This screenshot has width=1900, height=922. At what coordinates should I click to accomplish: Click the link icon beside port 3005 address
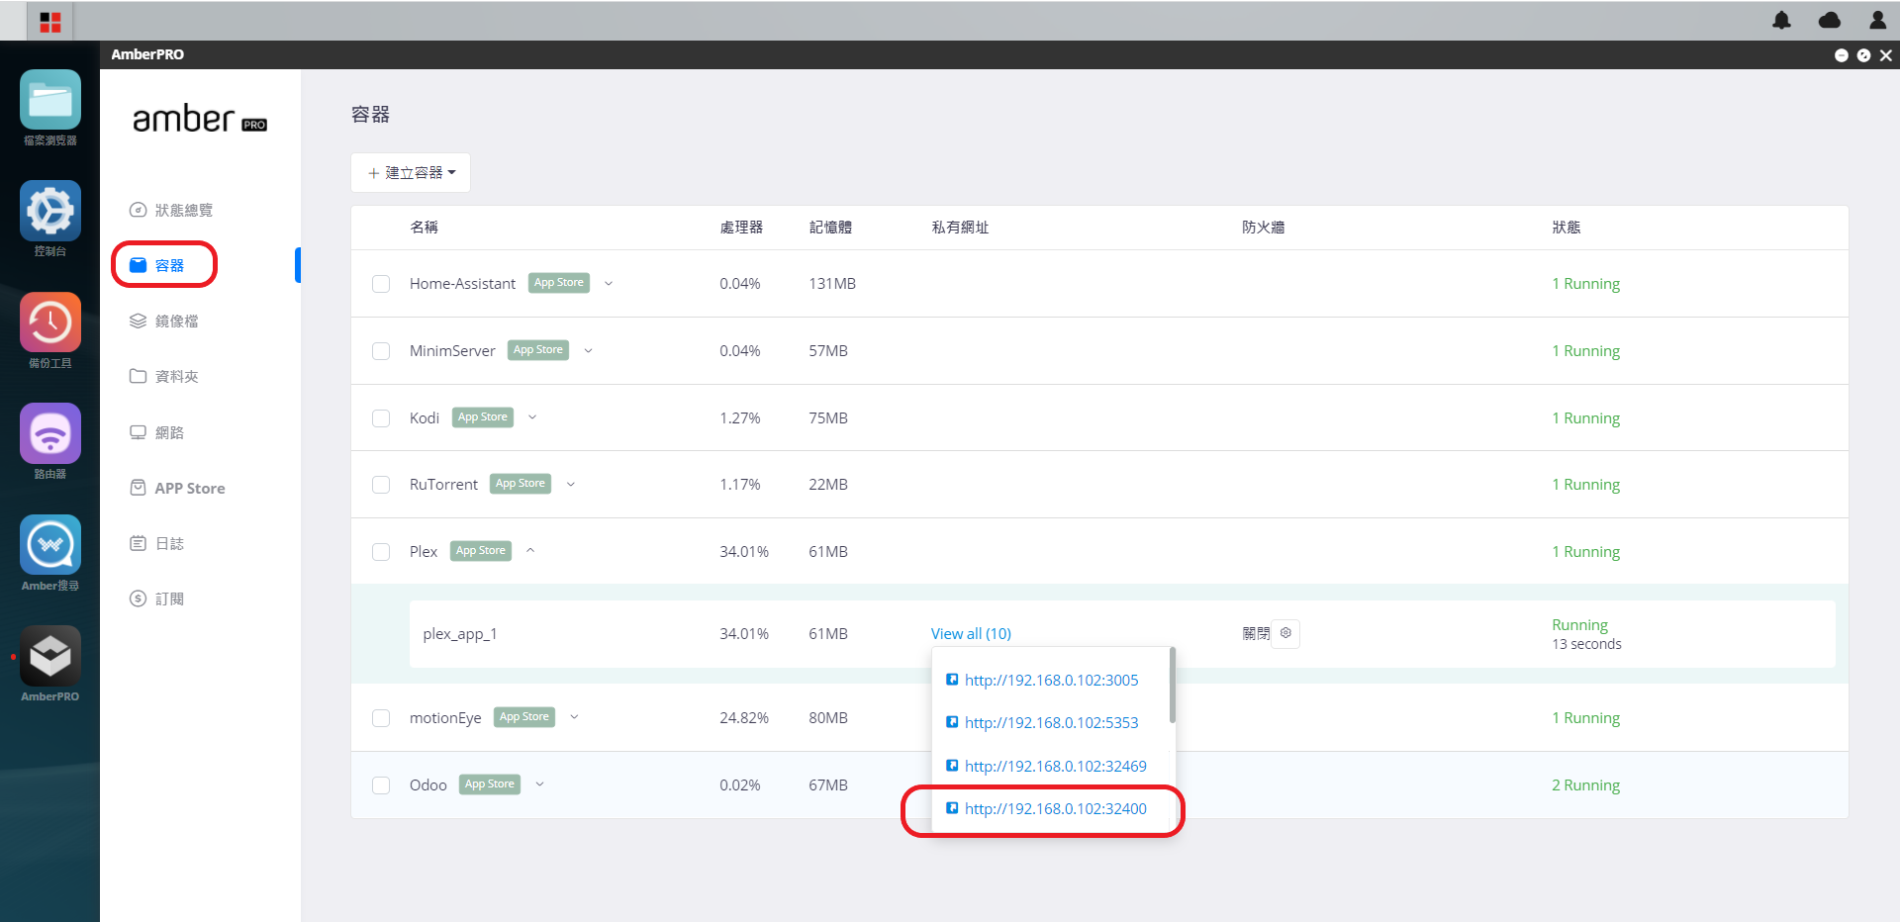pos(952,680)
